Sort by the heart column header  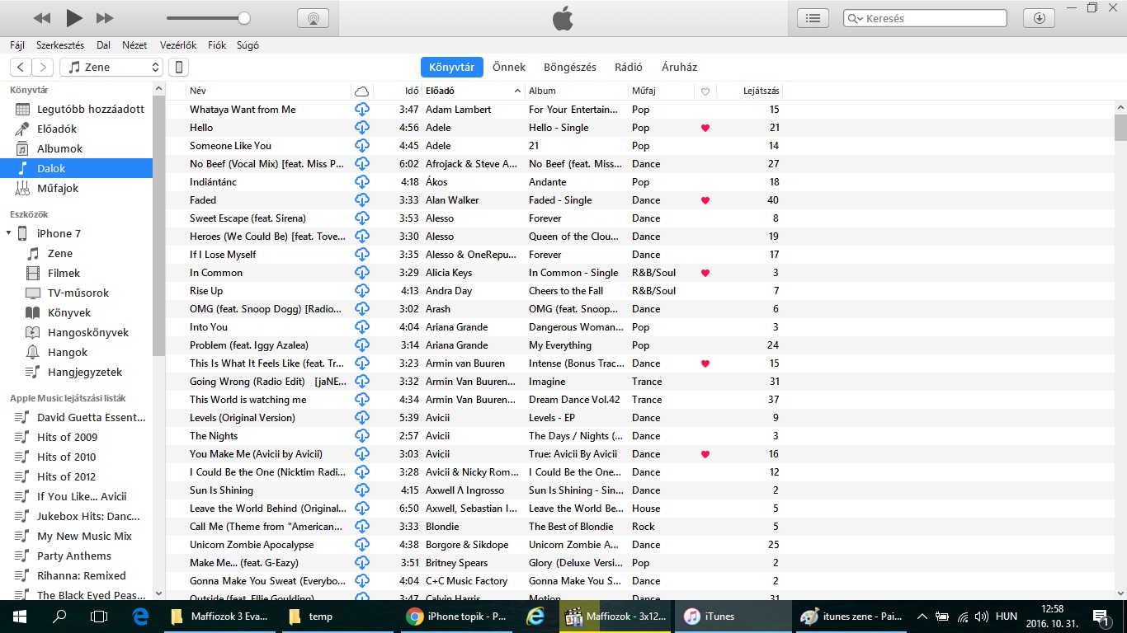[705, 91]
